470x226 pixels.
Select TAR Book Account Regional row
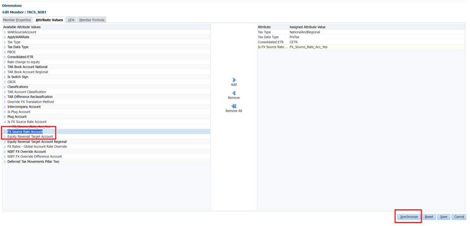point(106,72)
